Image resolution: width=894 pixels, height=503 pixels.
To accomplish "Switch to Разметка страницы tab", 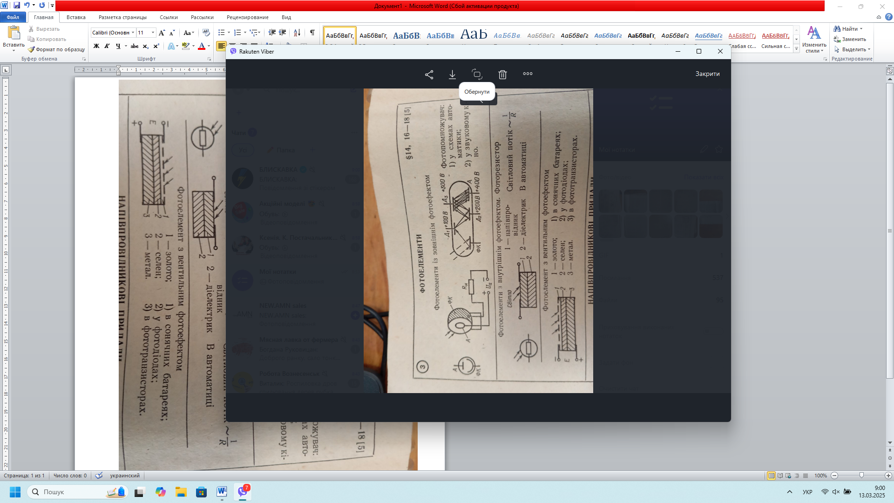I will click(122, 17).
